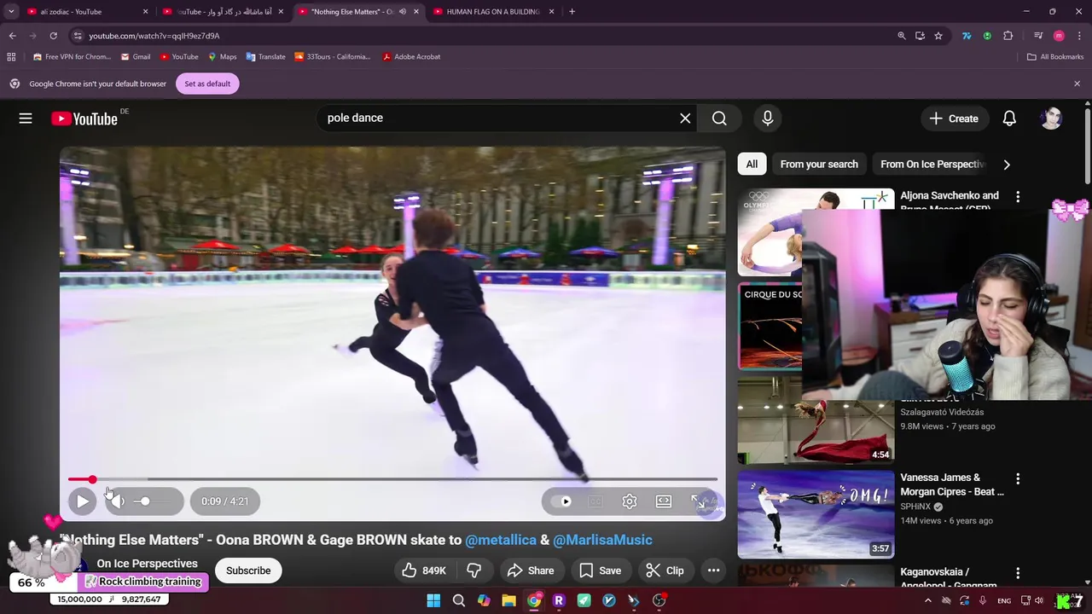Open a new browser tab
Image resolution: width=1092 pixels, height=614 pixels.
[x=572, y=12]
